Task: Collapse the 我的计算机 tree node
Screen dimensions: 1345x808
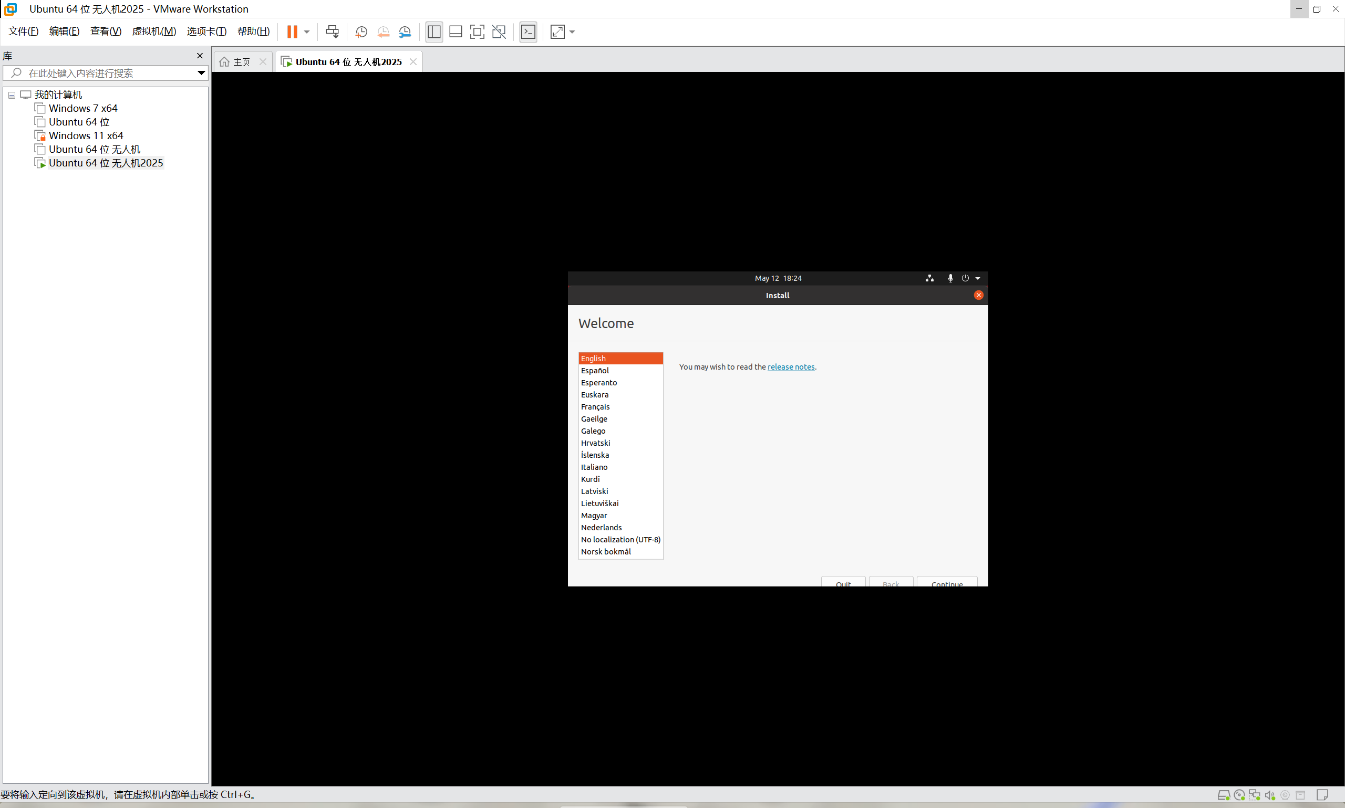Action: coord(12,95)
